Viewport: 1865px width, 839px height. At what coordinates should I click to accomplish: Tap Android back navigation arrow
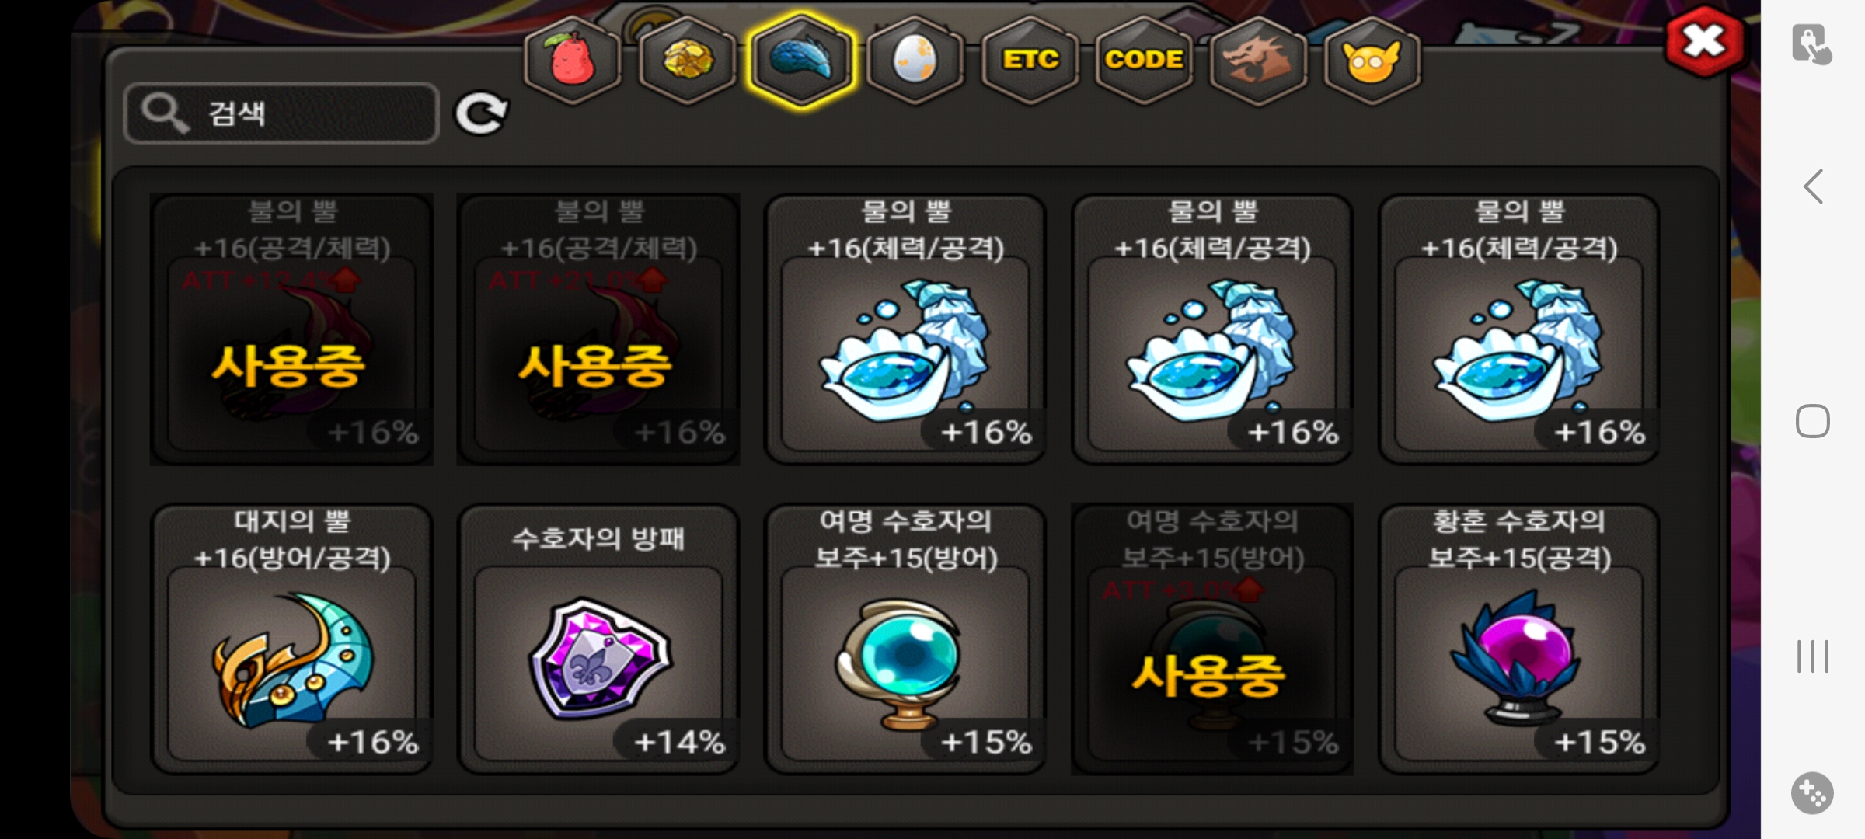(x=1813, y=186)
